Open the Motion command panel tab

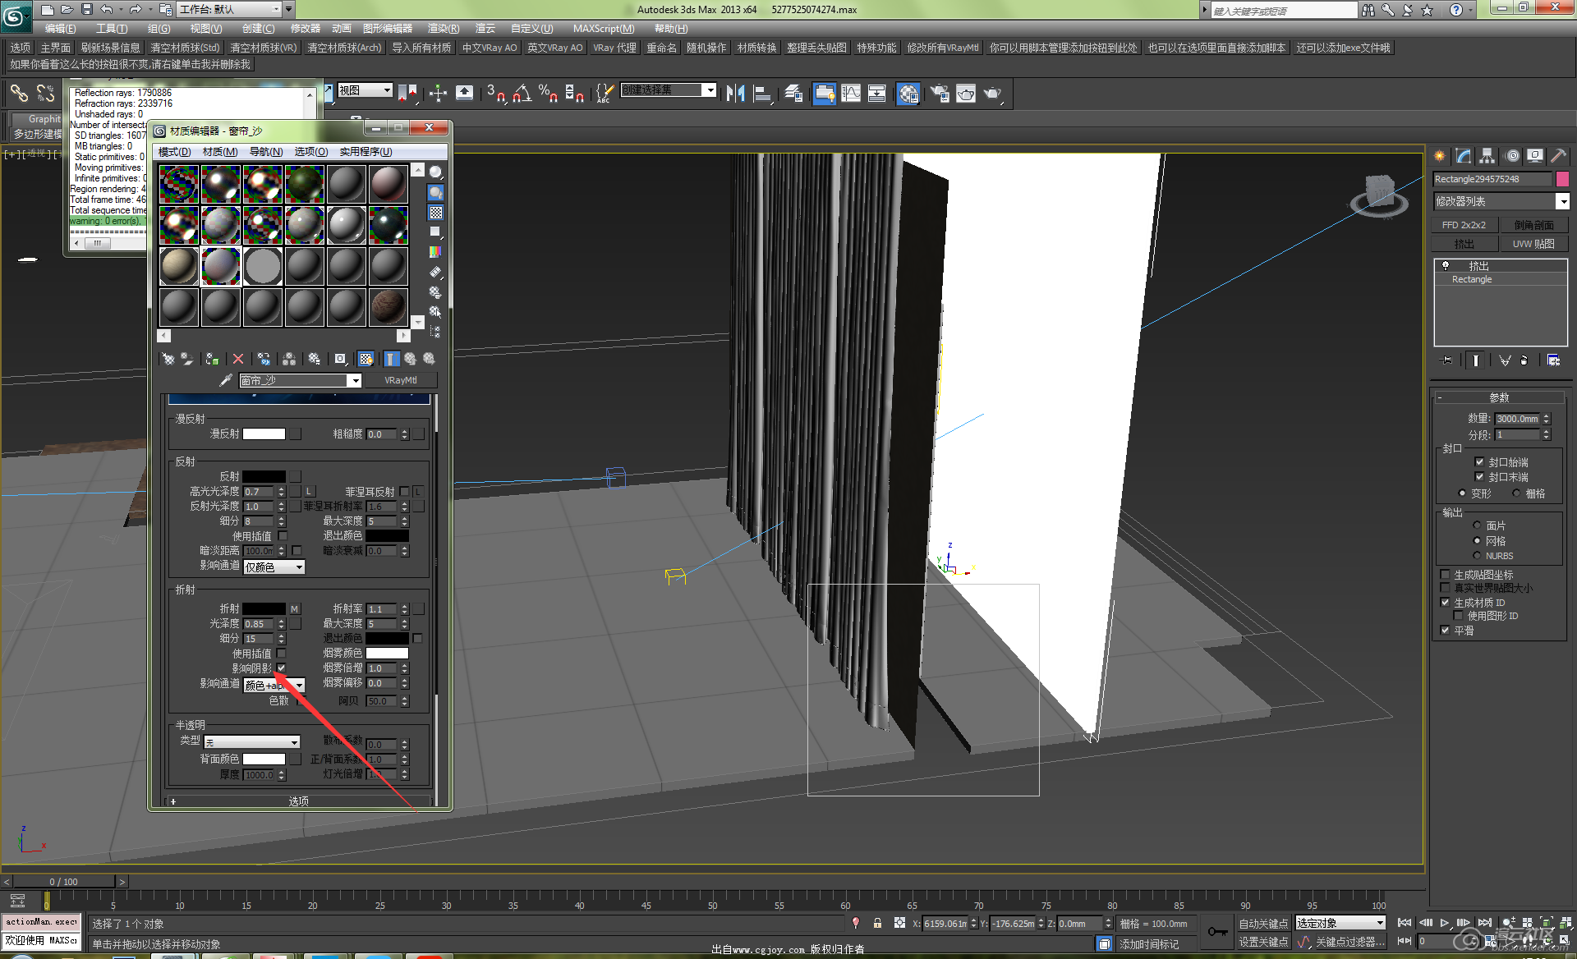[1512, 155]
